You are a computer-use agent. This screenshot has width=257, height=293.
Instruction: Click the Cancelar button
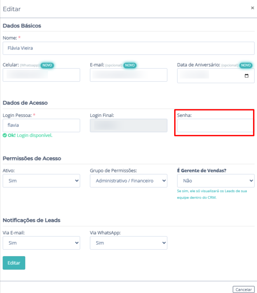pyautogui.click(x=243, y=289)
